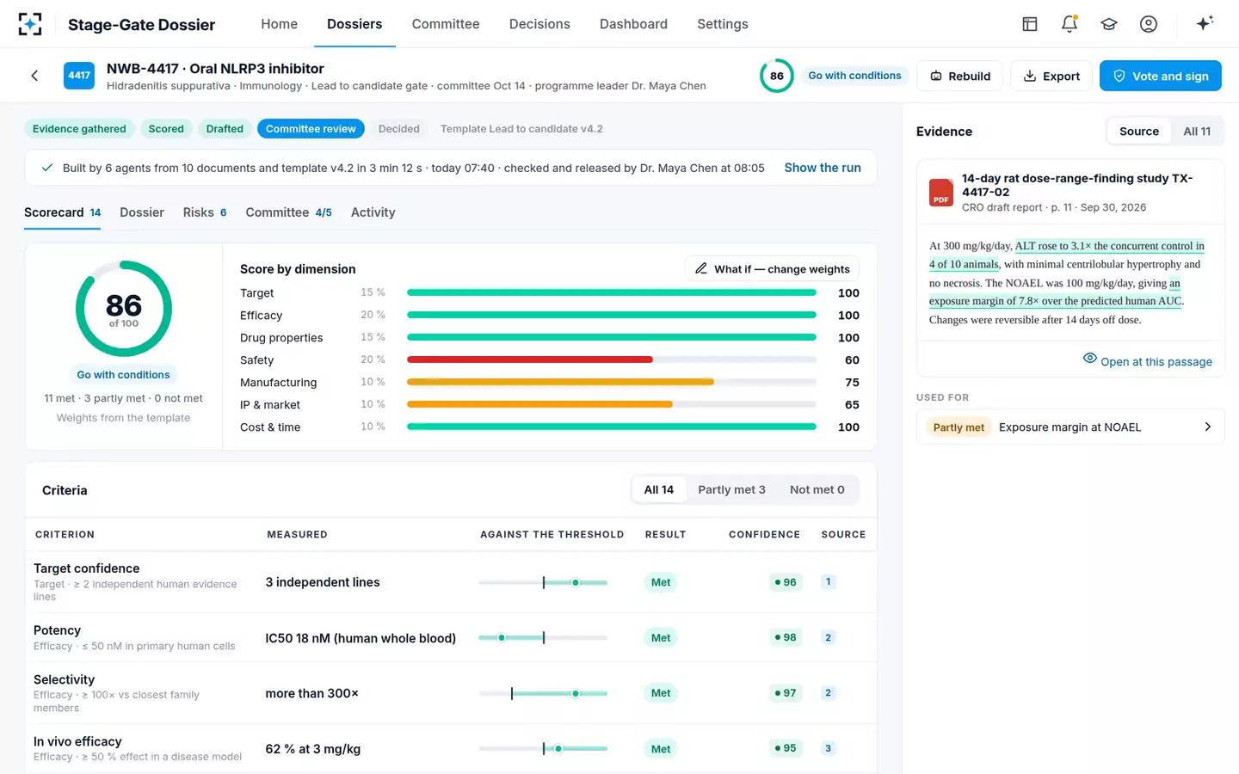Click the red PDF file icon

[941, 193]
